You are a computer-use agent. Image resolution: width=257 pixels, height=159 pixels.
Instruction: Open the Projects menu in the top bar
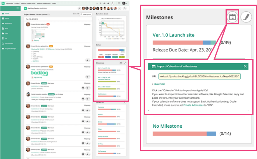coord(17,3)
